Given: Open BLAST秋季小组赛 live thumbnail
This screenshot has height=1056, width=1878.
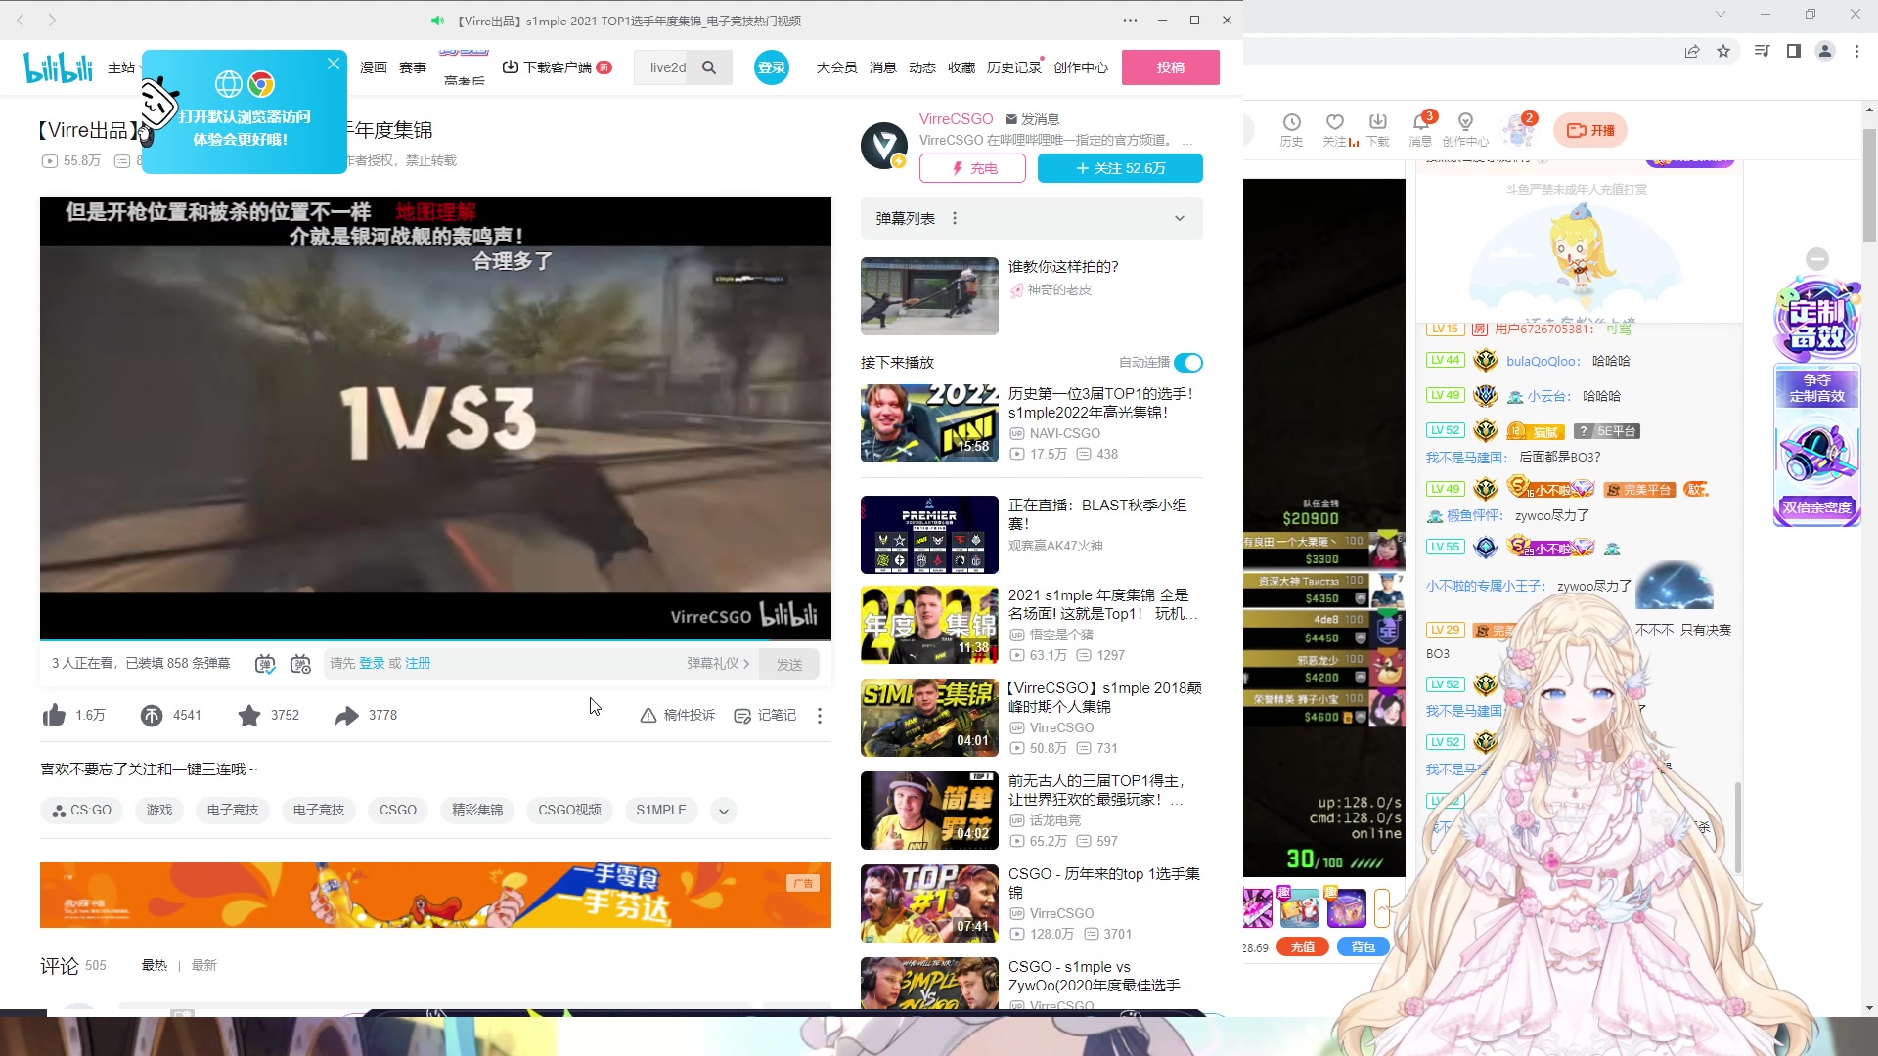Looking at the screenshot, I should tap(929, 535).
